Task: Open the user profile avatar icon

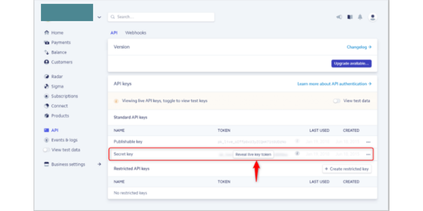Action: [373, 17]
